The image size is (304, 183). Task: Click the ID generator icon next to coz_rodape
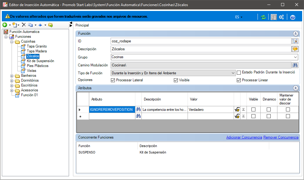[x=295, y=41]
